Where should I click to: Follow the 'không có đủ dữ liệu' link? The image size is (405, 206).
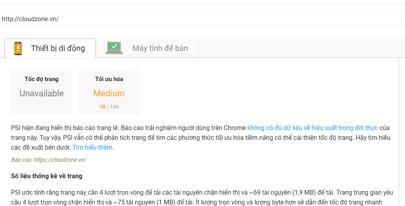click(x=312, y=128)
